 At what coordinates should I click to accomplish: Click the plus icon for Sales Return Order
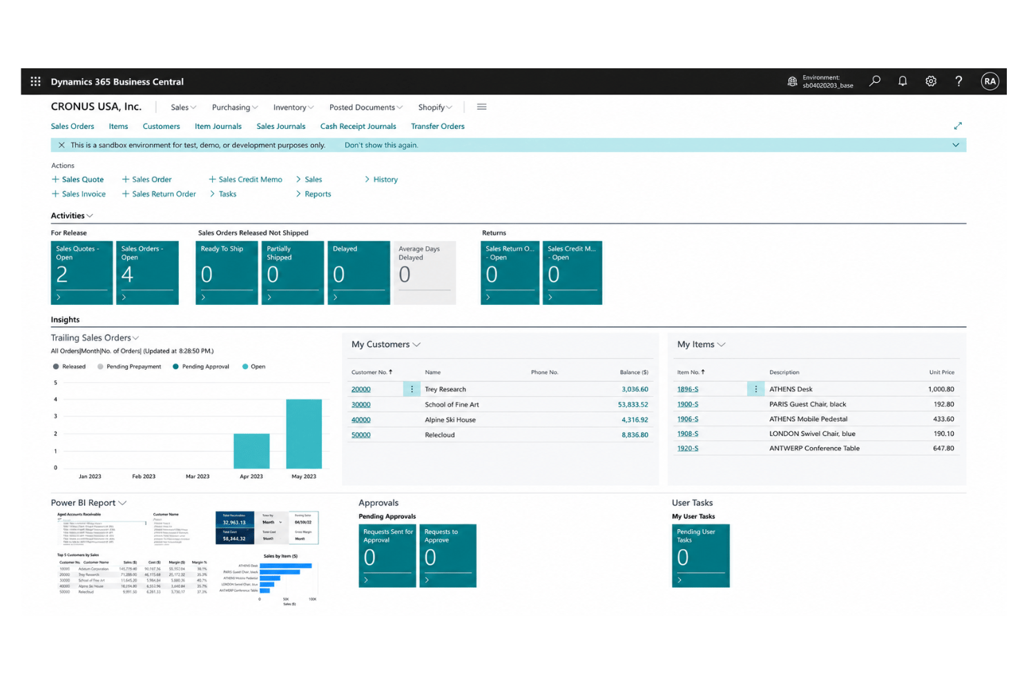click(126, 194)
